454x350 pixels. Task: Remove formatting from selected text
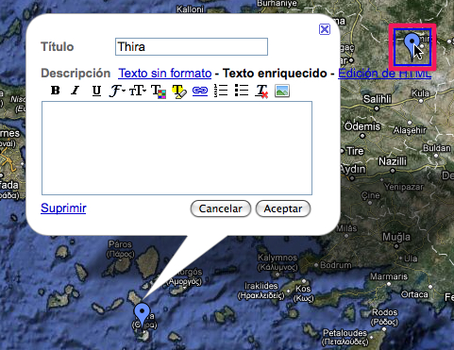coord(261,92)
